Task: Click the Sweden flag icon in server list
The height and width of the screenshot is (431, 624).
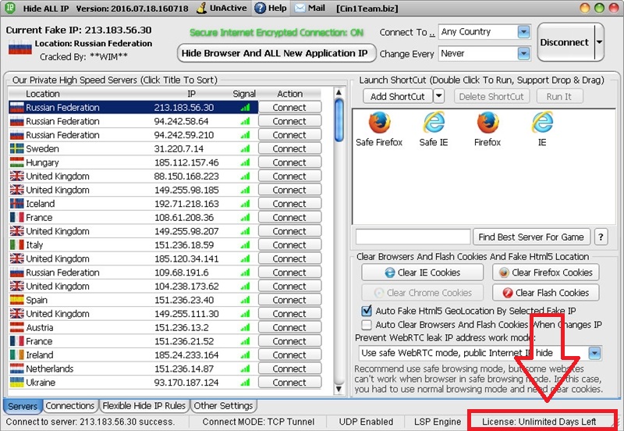Action: (x=16, y=148)
